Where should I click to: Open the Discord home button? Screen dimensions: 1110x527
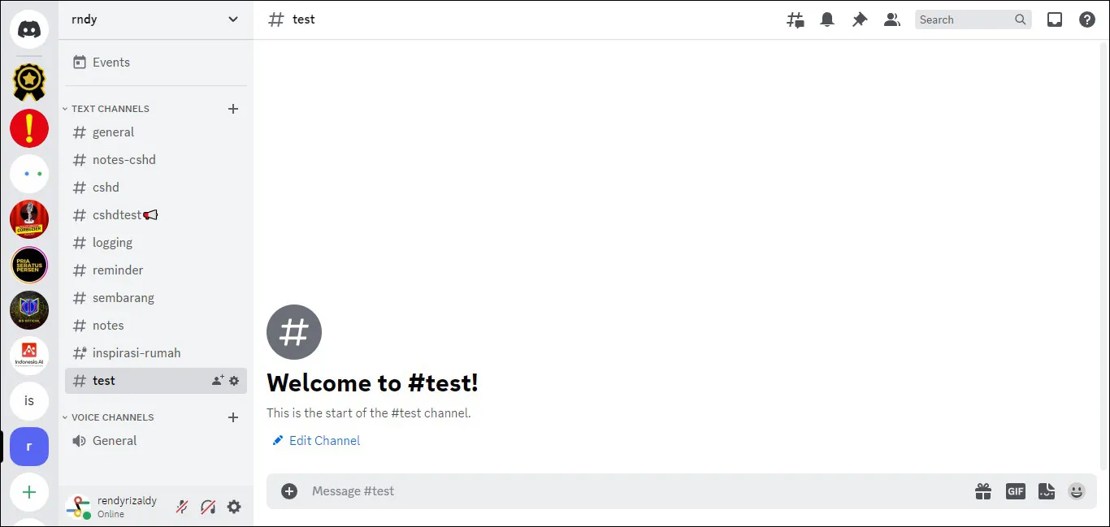pos(29,29)
